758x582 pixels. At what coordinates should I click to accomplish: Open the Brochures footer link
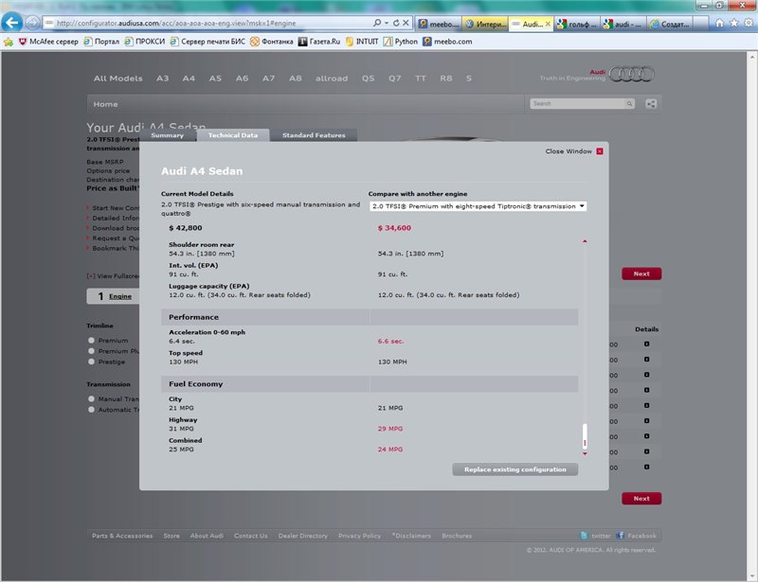pos(457,536)
